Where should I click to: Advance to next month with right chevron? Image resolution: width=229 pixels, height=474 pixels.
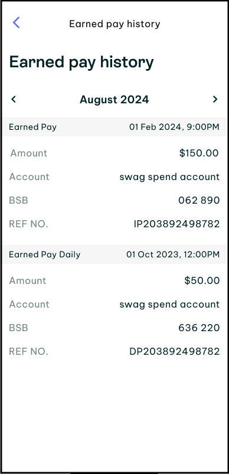click(215, 99)
